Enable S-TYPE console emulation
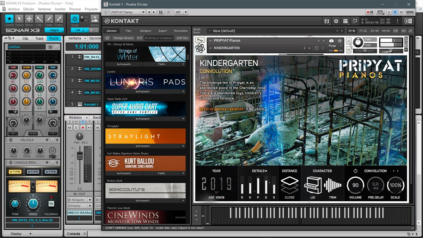The height and width of the screenshot is (238, 423). 15,172
